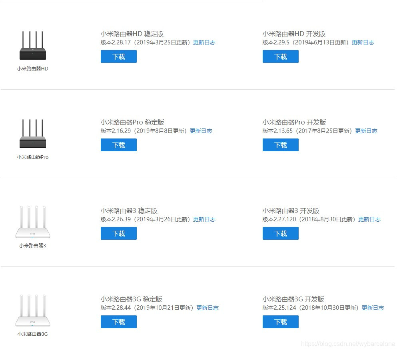The width and height of the screenshot is (399, 351).
Task: Click version text 版本2.29.5 (2019年6月13日更新)
Action: 305,42
